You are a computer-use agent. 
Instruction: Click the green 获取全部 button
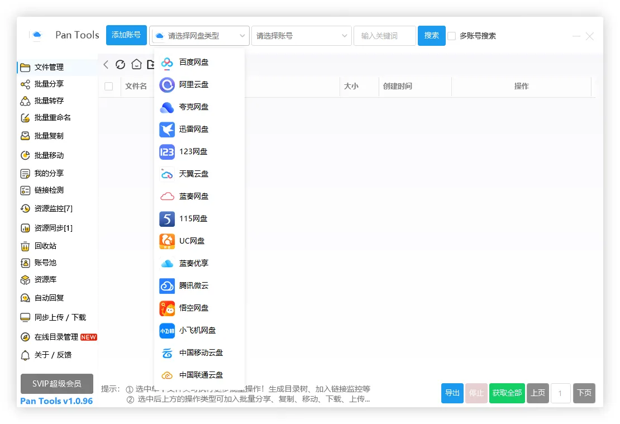pyautogui.click(x=507, y=393)
